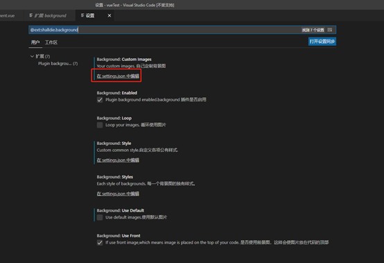The width and height of the screenshot is (384, 263).
Task: Open settings.json link under Custom Images
Action: tap(118, 76)
